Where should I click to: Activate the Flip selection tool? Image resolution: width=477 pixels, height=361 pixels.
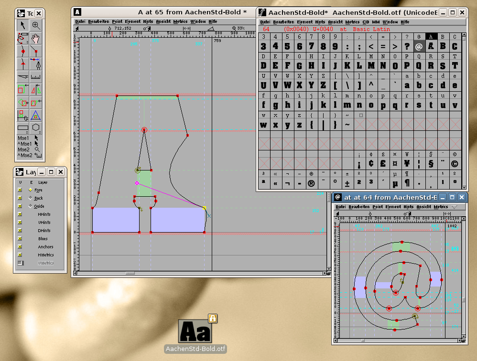click(x=35, y=89)
